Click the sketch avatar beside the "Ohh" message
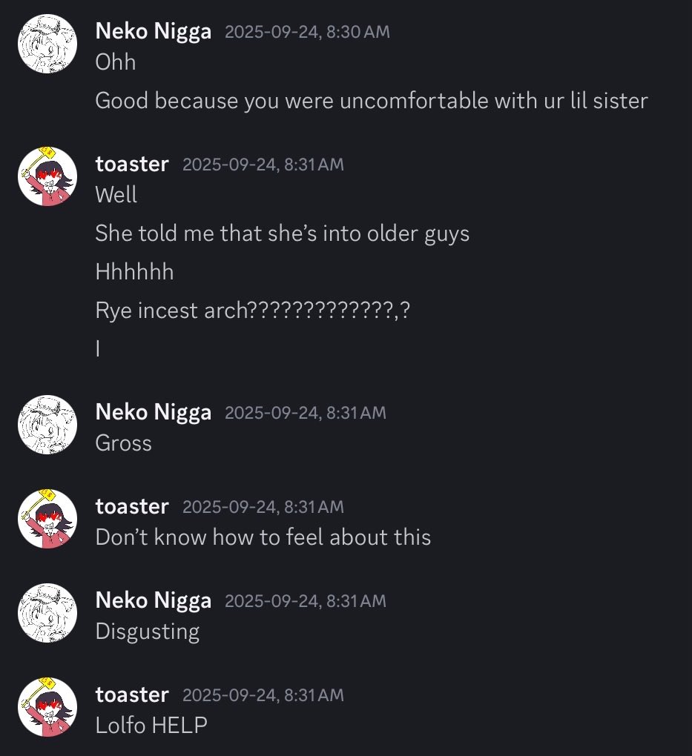The width and height of the screenshot is (692, 756). coord(47,46)
